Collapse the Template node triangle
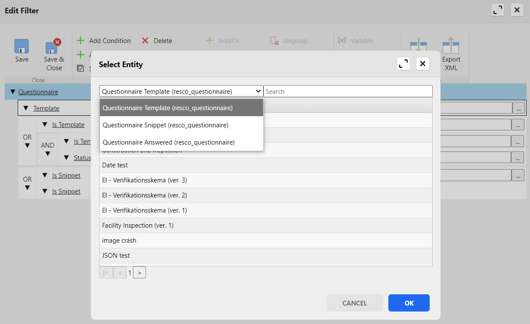 26,108
